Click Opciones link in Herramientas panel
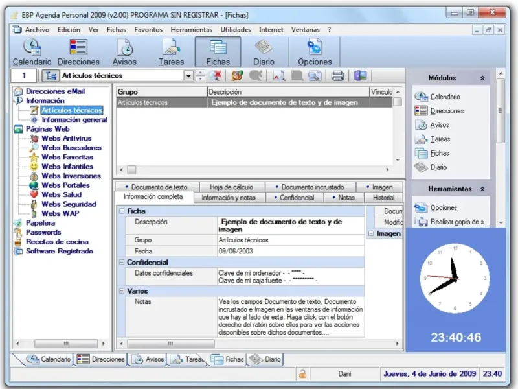Viewport: 518px width, 389px height. pyautogui.click(x=444, y=207)
